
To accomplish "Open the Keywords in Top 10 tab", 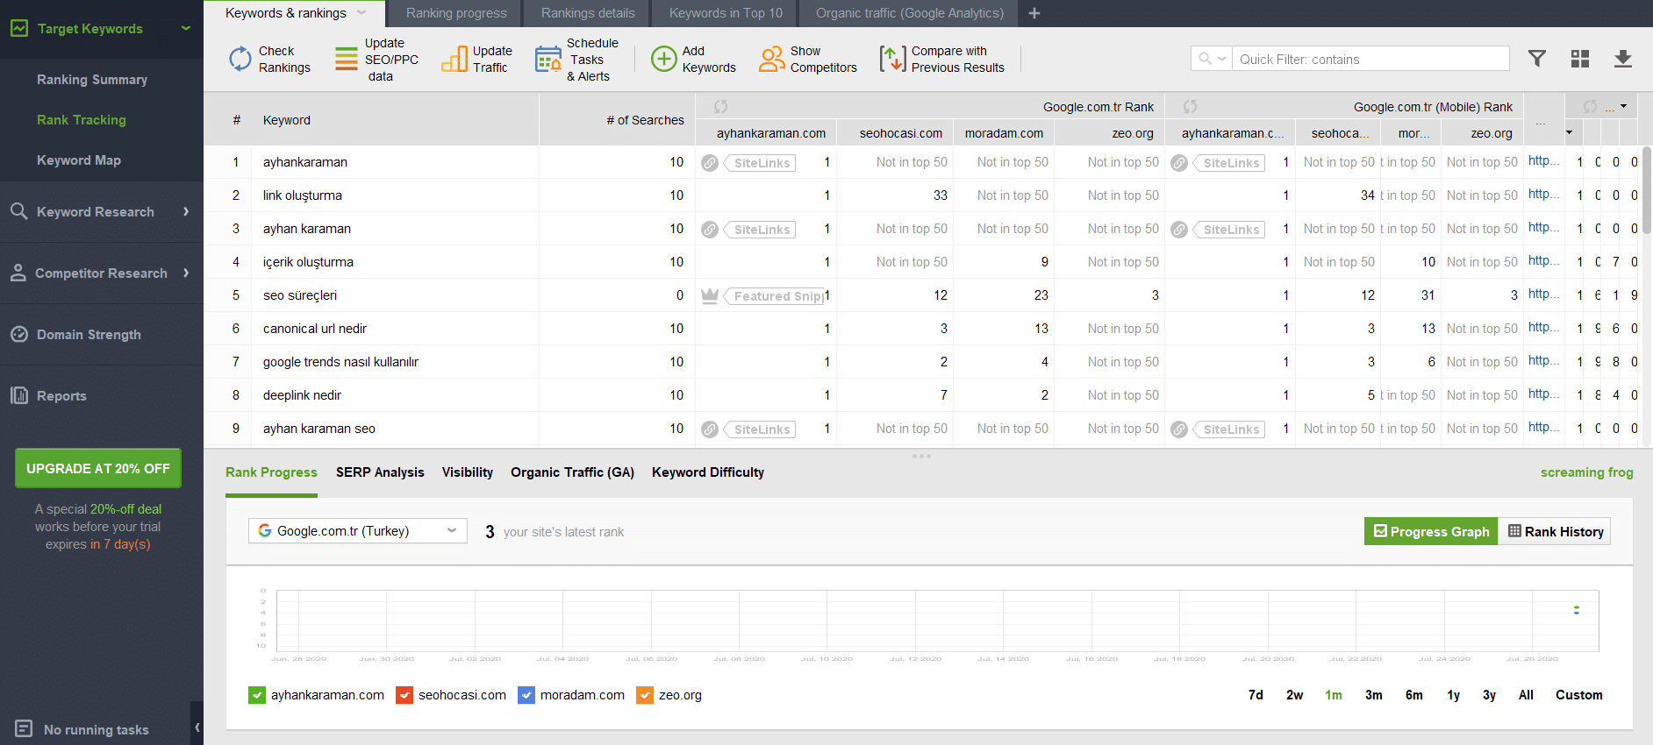I will (726, 13).
